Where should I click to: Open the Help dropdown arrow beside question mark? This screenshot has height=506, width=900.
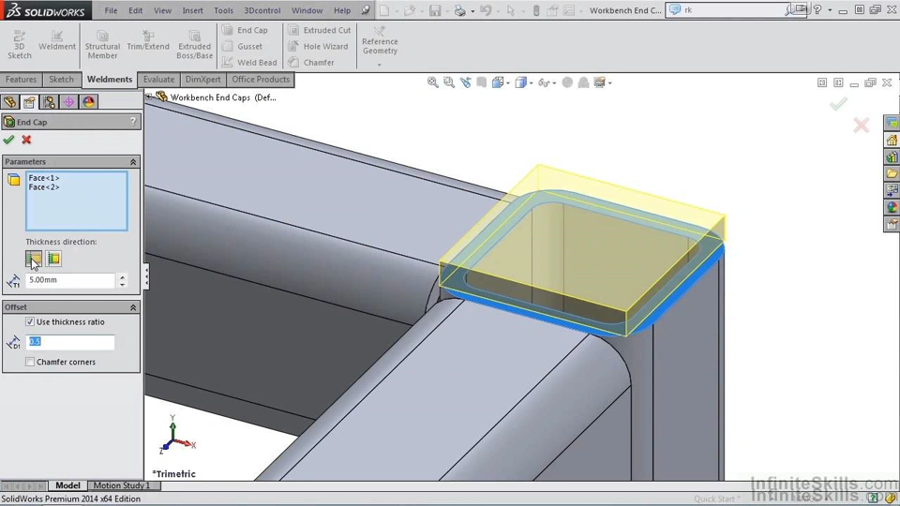(x=830, y=10)
